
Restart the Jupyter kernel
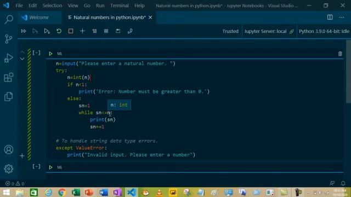point(59,31)
